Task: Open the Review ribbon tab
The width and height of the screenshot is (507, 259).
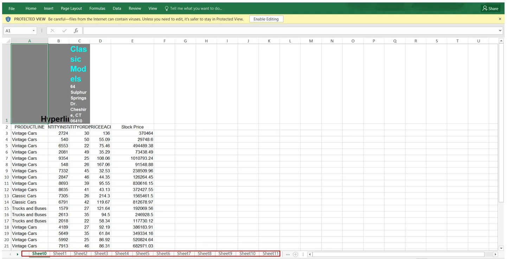Action: tap(135, 8)
